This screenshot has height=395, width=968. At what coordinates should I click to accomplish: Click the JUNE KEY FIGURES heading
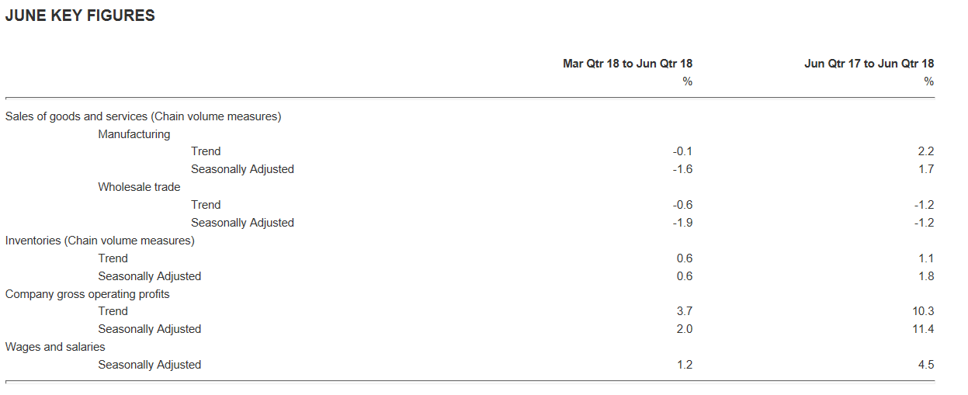click(80, 16)
